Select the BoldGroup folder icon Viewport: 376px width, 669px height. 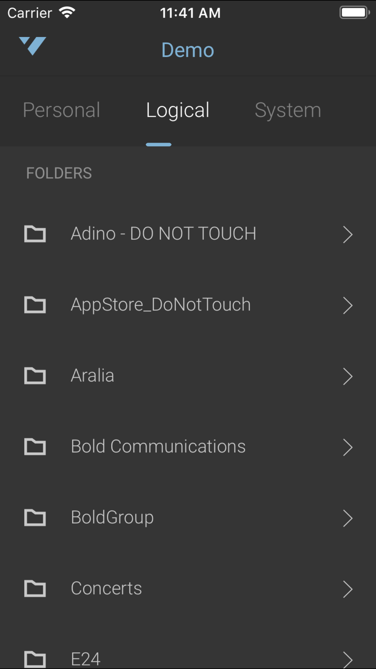(35, 517)
